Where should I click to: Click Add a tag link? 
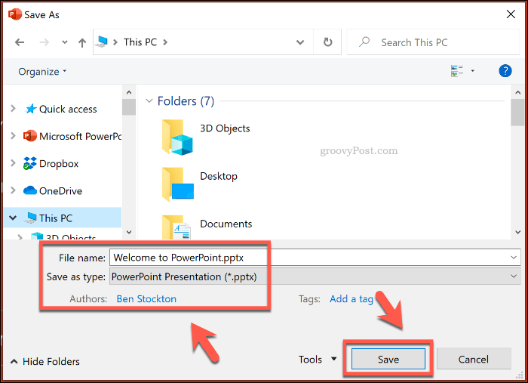[351, 299]
